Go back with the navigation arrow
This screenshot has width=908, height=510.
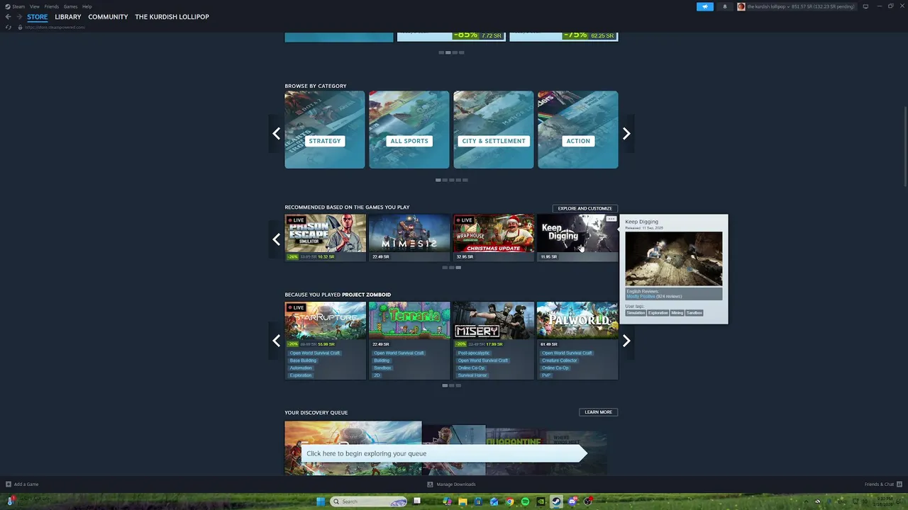pos(8,17)
